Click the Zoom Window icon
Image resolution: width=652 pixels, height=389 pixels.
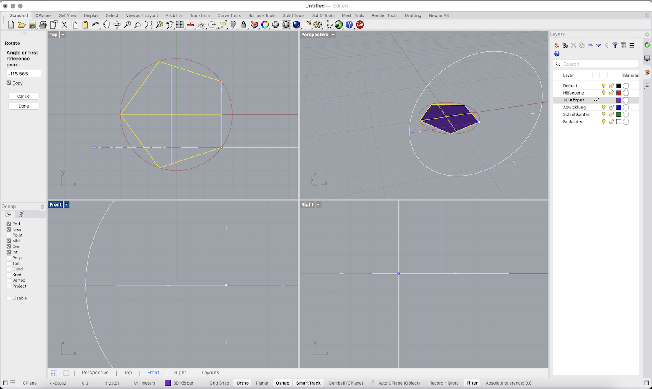138,25
